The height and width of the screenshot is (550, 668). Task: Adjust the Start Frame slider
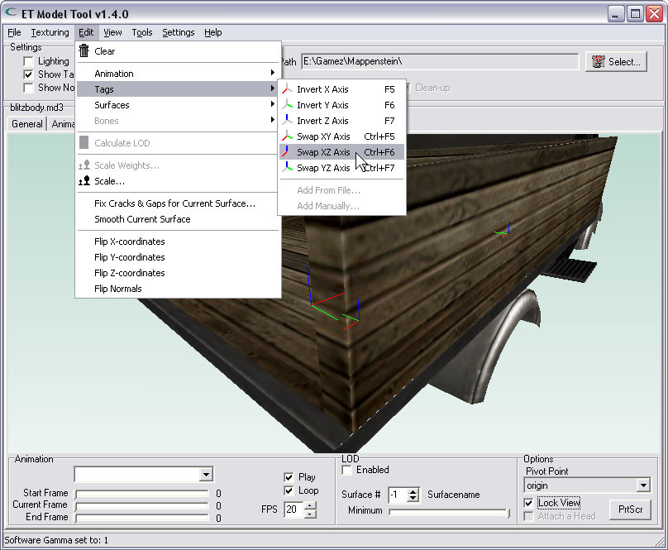[142, 494]
